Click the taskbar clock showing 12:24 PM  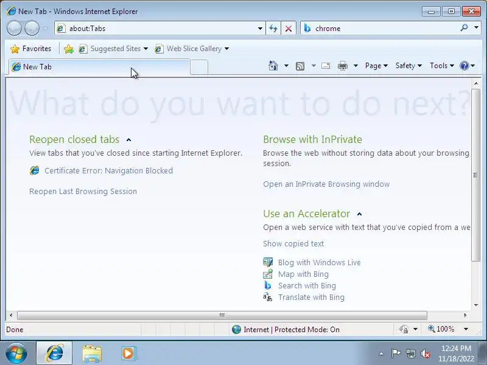tap(456, 353)
